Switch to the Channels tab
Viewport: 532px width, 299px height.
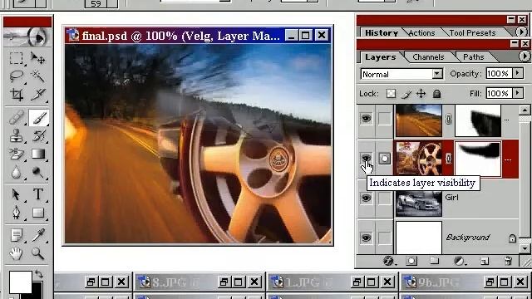click(x=428, y=57)
